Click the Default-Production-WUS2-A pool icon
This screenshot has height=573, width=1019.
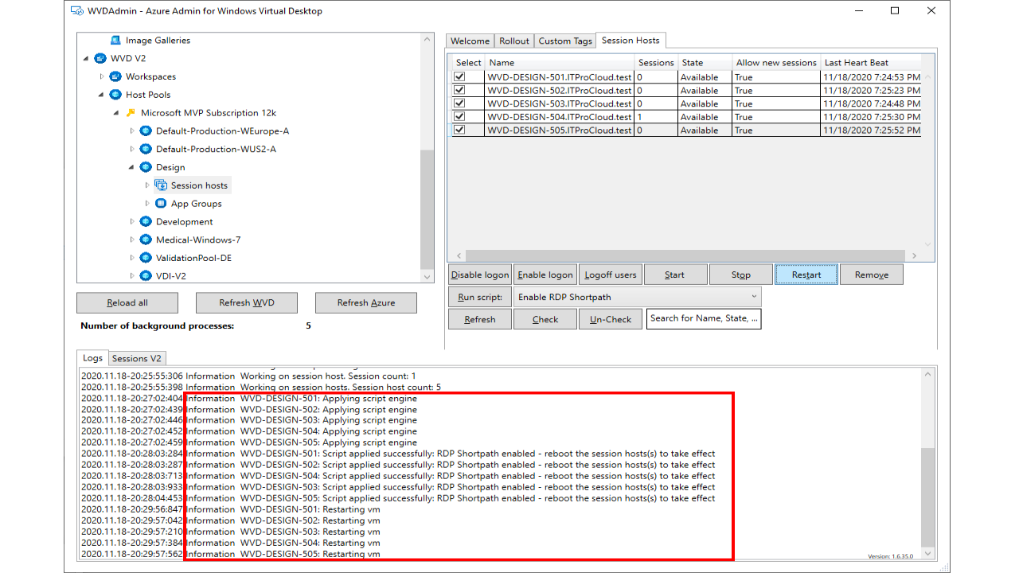(x=146, y=149)
